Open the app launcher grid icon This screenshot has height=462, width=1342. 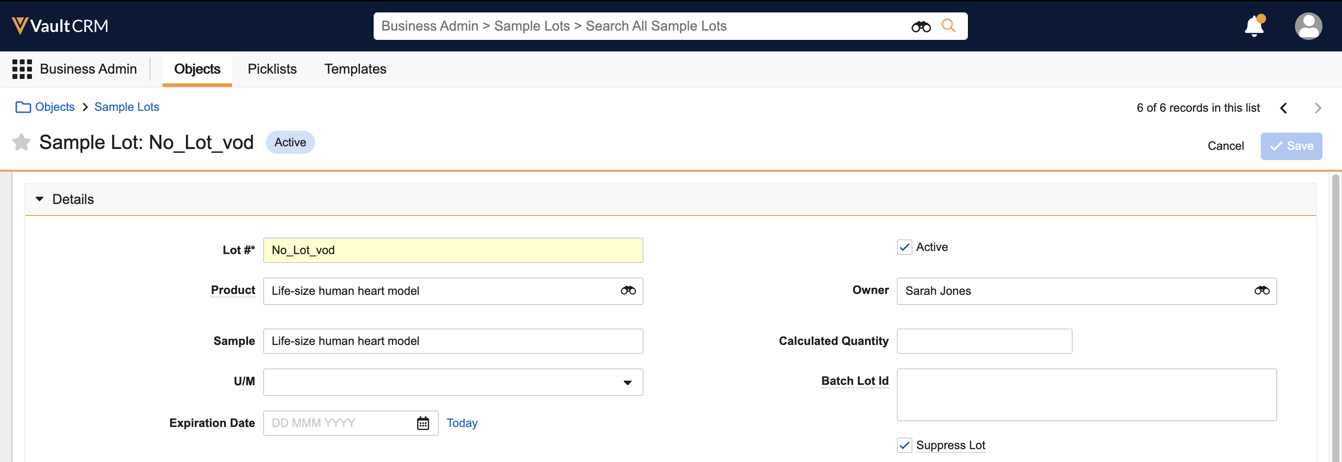22,69
